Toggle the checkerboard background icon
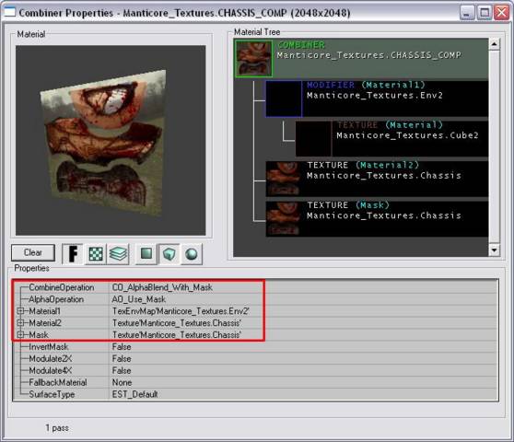 pyautogui.click(x=96, y=254)
